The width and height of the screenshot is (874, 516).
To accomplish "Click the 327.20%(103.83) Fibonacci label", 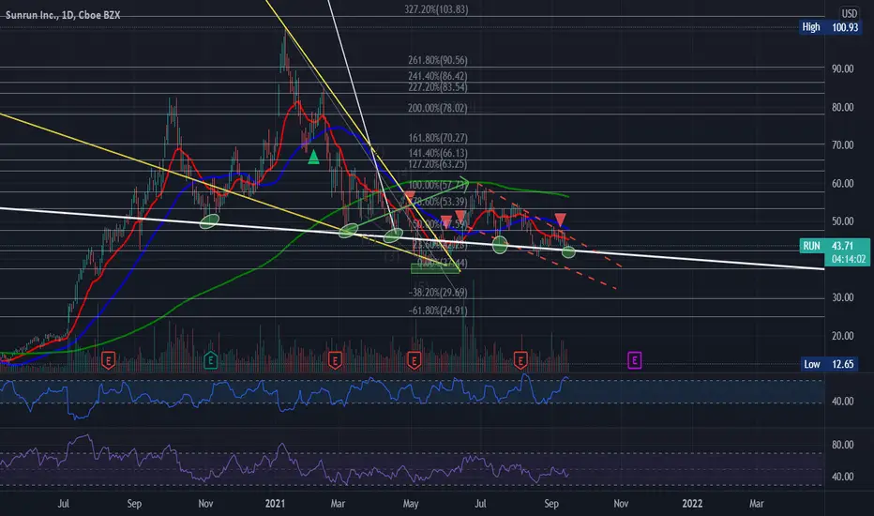I will pyautogui.click(x=436, y=9).
